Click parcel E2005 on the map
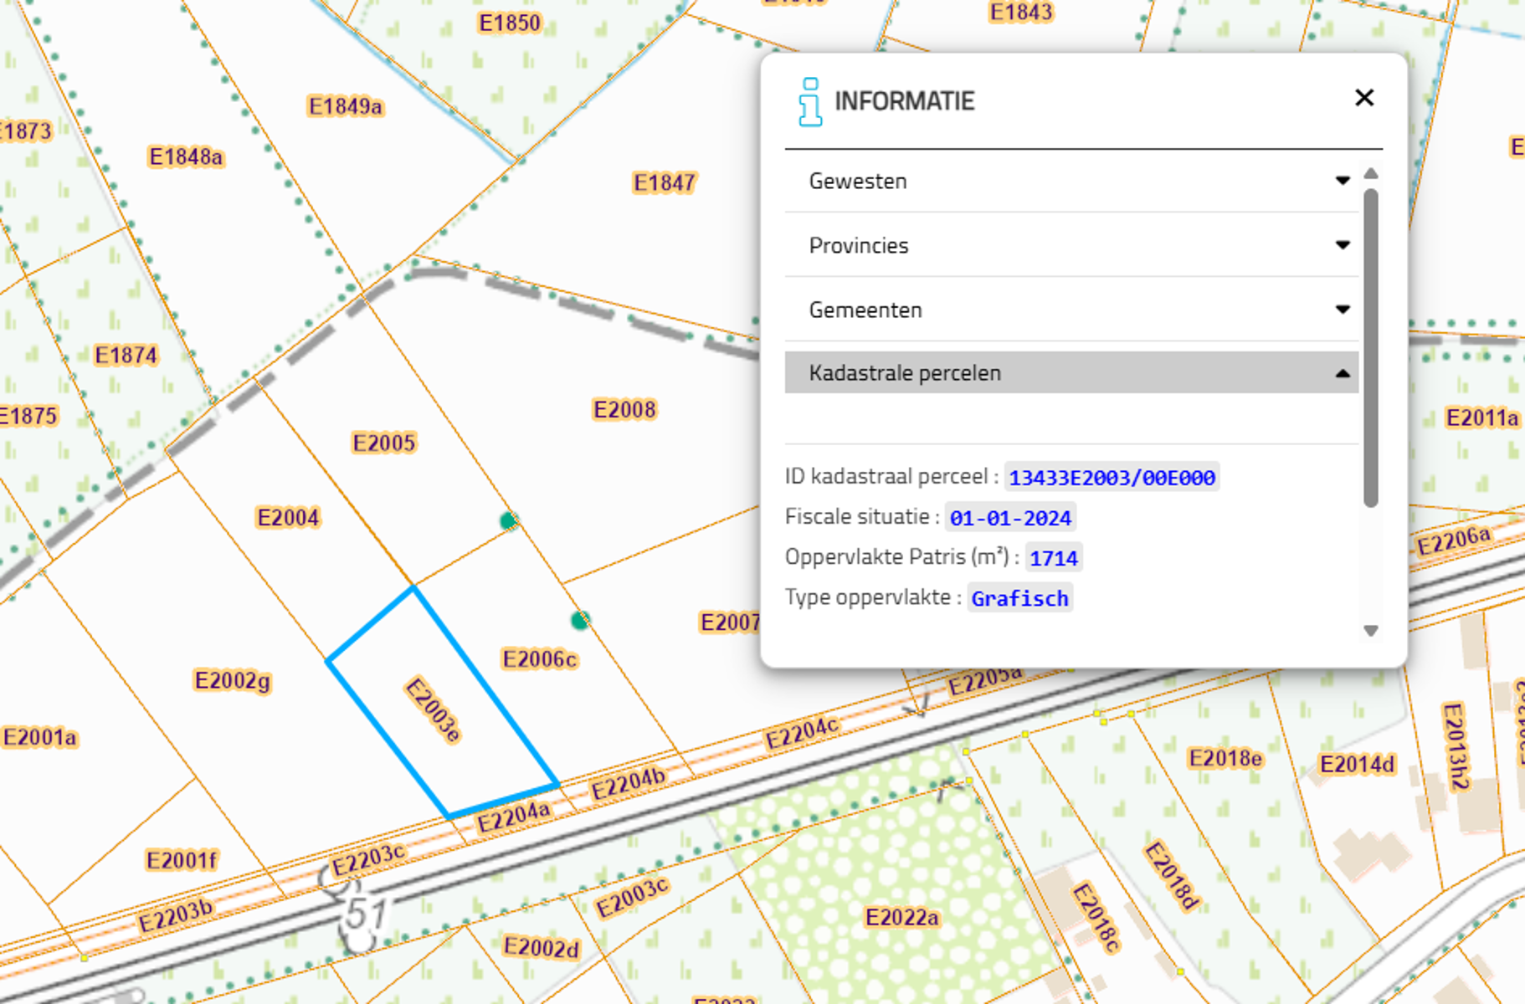1525x1004 pixels. click(x=383, y=443)
